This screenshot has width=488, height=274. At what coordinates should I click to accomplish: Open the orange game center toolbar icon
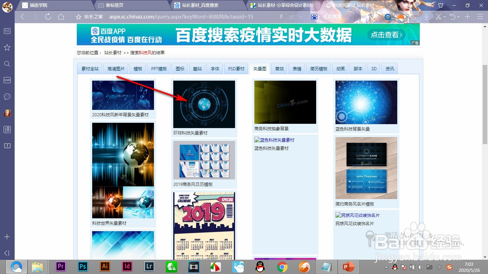[x=401, y=16]
